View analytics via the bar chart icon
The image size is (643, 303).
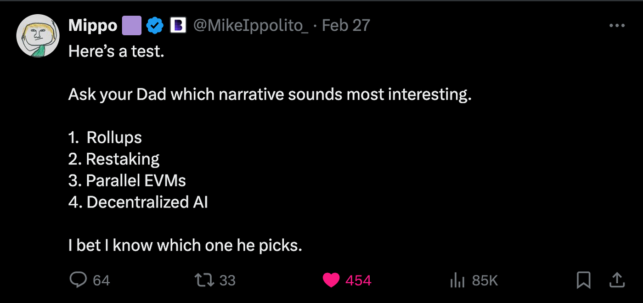[x=458, y=280]
